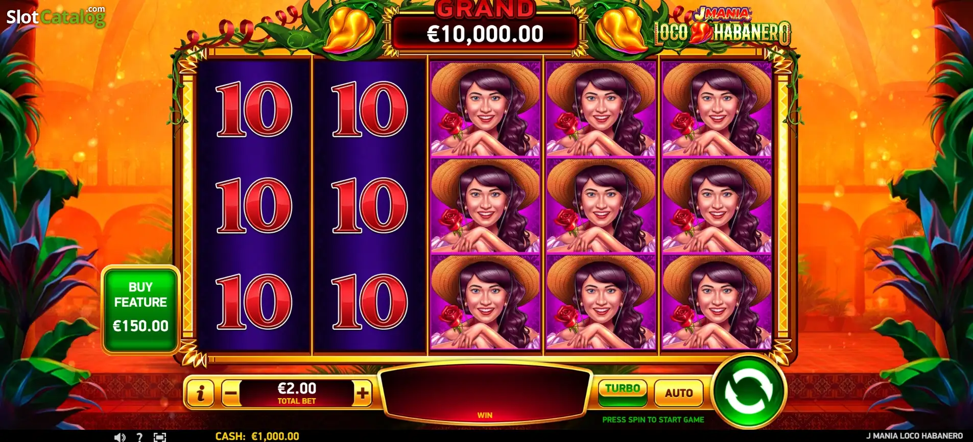This screenshot has height=442, width=973.
Task: Click the J Mania Loco Habanero logo
Action: [x=723, y=26]
